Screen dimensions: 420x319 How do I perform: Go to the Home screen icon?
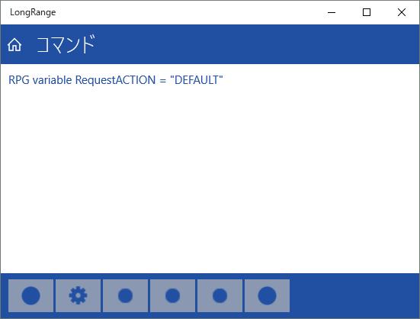(14, 44)
